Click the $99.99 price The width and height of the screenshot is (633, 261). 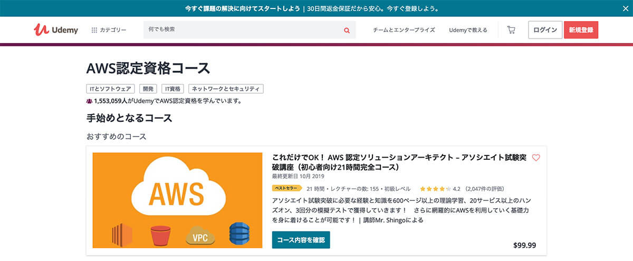524,245
